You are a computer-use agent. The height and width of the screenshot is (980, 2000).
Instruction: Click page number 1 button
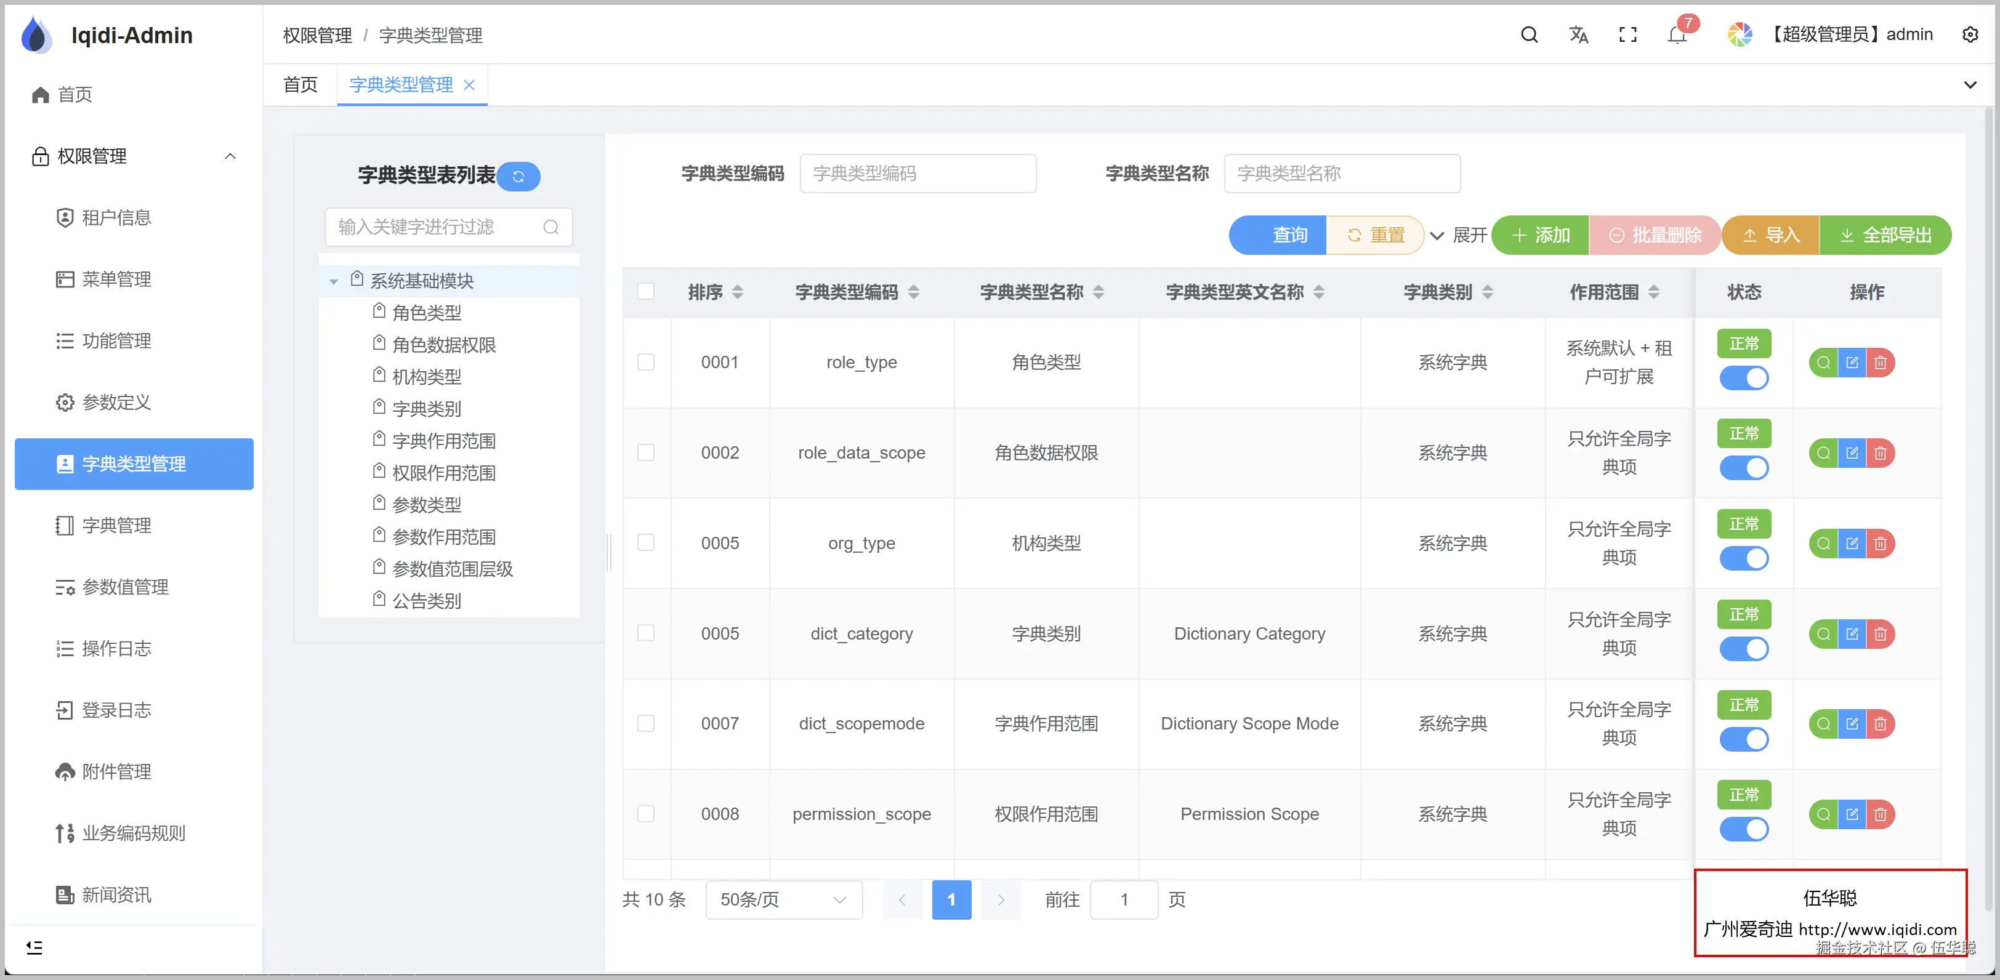click(951, 900)
